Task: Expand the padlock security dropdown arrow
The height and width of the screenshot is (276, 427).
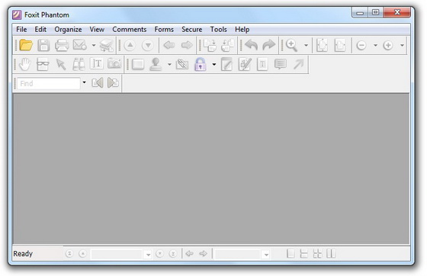Action: click(x=214, y=65)
